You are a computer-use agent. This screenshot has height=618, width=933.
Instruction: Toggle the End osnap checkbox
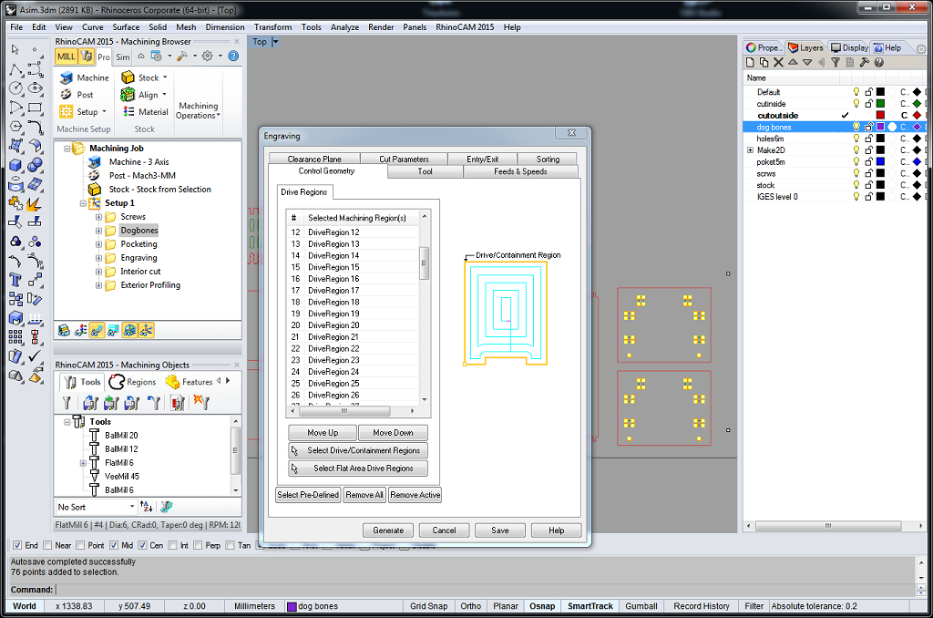coord(17,545)
